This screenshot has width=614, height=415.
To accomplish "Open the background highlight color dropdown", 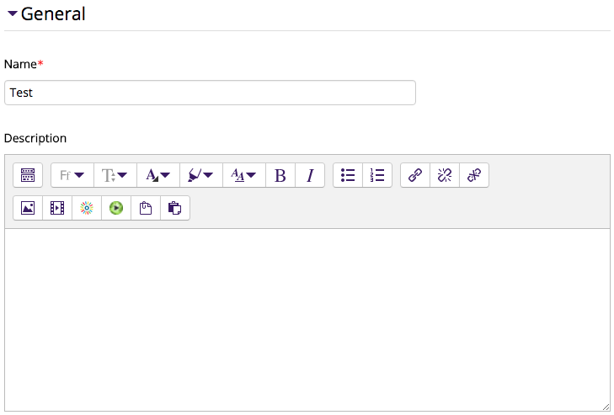I will coord(201,175).
